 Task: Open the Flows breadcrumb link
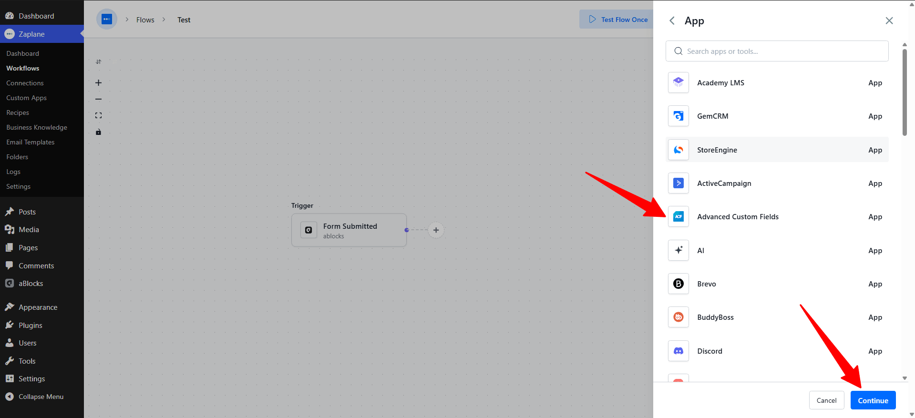tap(145, 20)
